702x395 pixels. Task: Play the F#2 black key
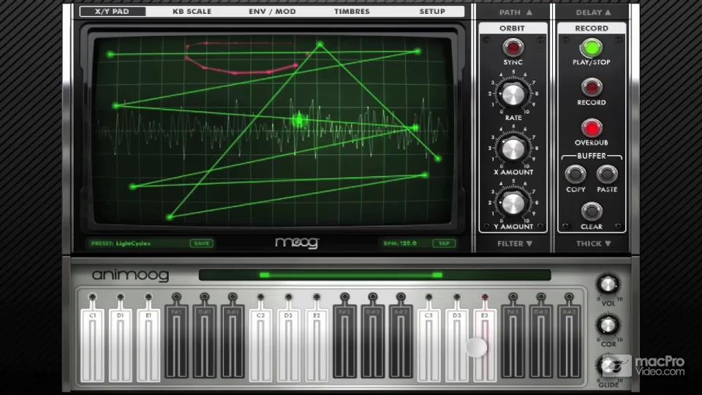pyautogui.click(x=344, y=342)
